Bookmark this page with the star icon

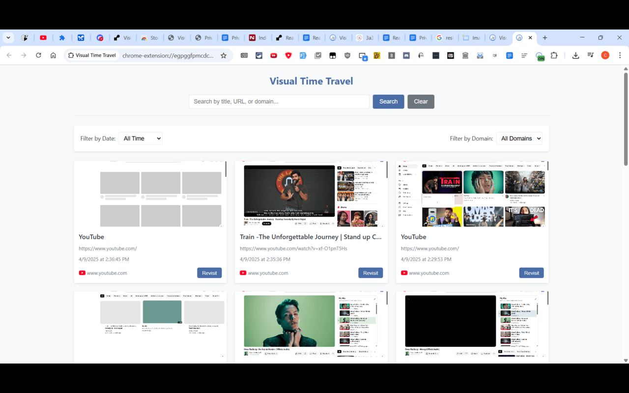click(x=224, y=56)
